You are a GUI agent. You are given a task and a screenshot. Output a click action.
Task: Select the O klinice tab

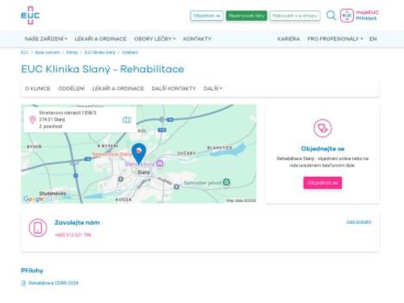pos(37,88)
